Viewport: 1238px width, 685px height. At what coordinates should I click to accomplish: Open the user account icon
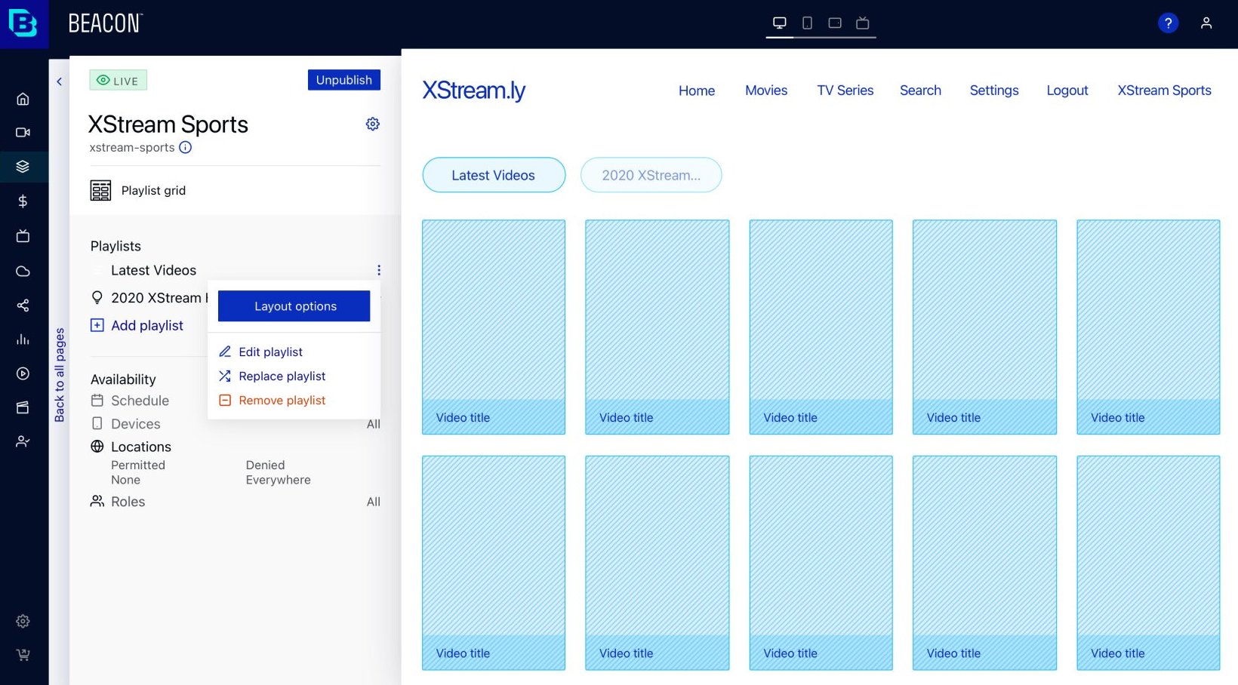coord(1206,23)
